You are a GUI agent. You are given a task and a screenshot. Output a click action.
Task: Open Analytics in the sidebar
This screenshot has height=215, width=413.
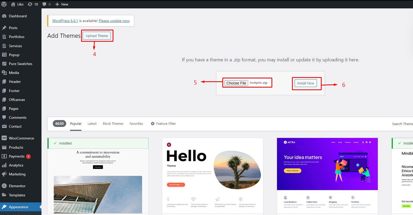[16, 165]
